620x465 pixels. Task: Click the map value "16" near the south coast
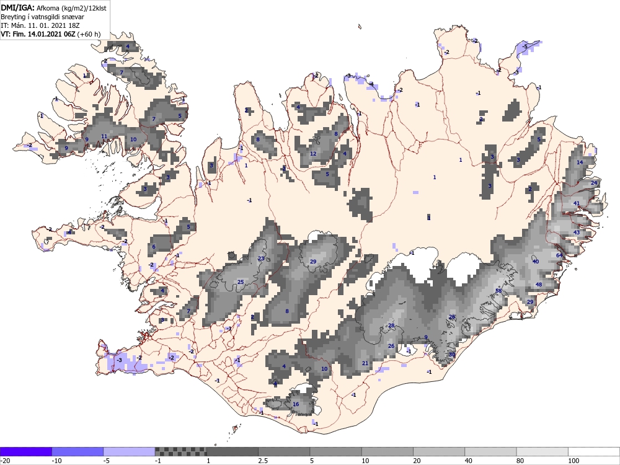296,404
